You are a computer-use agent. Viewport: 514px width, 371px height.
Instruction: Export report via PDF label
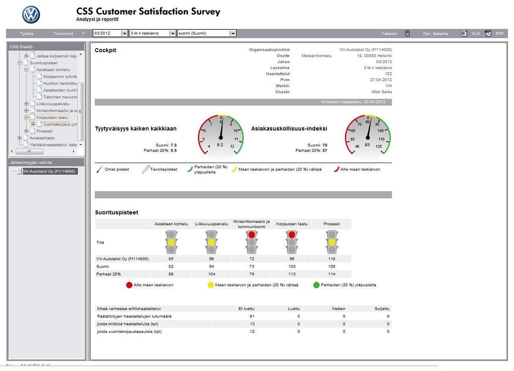tap(500, 34)
